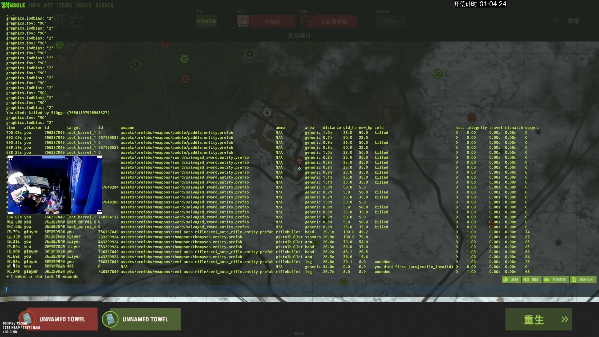599x337 pixels.
Task: Click the webcam overlay thumbnail
Action: (x=55, y=185)
